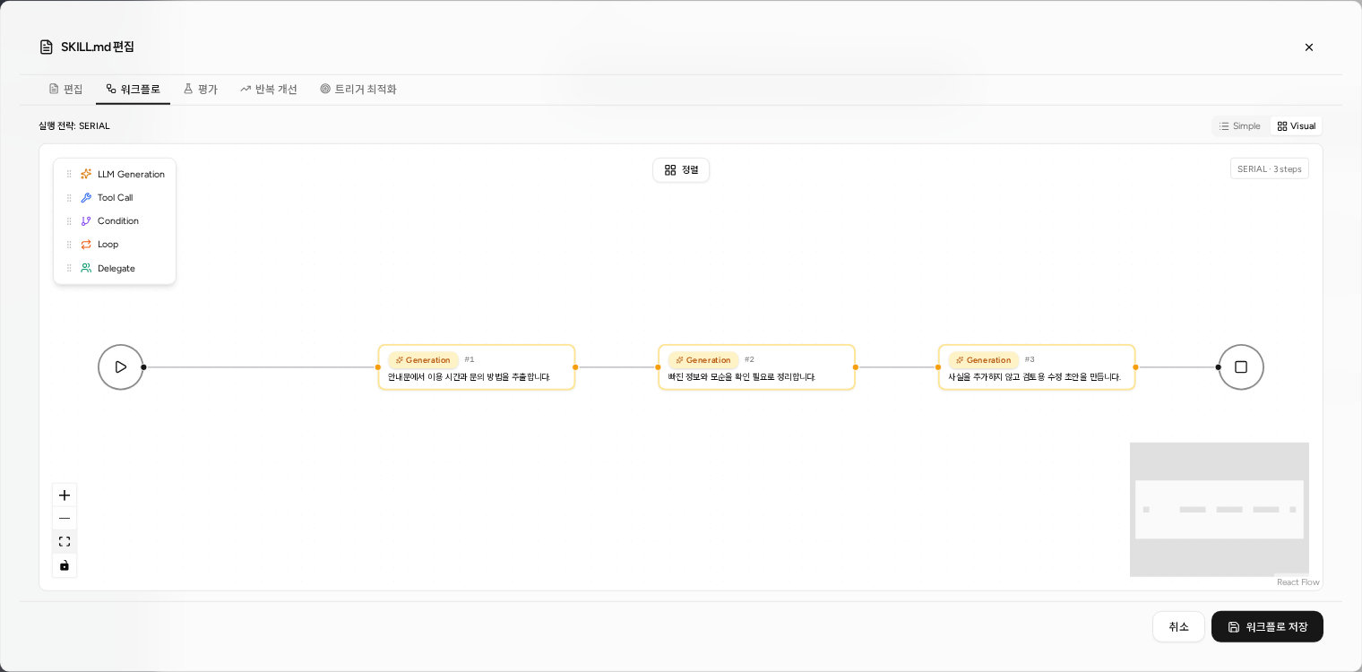Select Generation node #3
The width and height of the screenshot is (1362, 672).
pyautogui.click(x=1037, y=367)
